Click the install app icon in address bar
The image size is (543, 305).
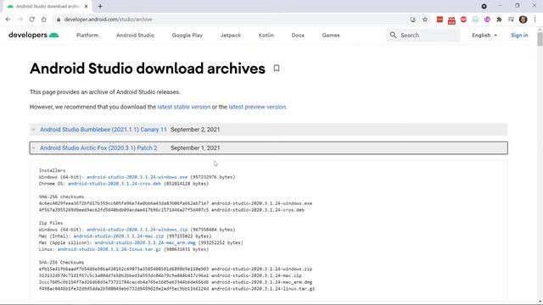click(x=413, y=19)
